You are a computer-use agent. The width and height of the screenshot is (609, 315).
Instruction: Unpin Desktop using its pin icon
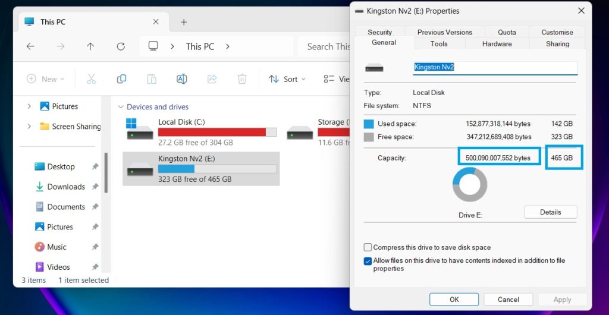coord(95,166)
